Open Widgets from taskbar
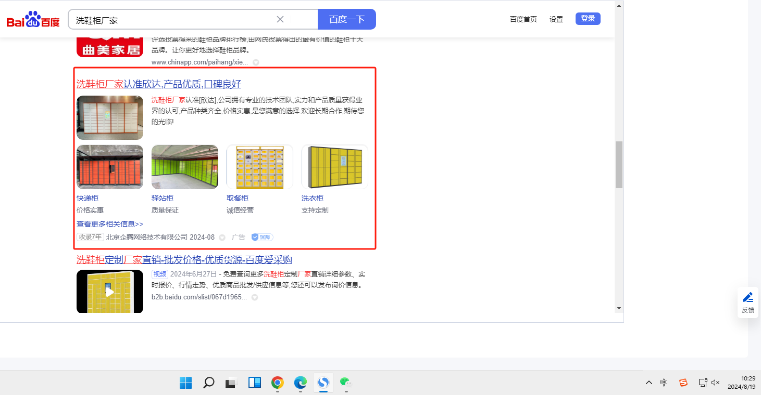The width and height of the screenshot is (761, 395). 255,383
